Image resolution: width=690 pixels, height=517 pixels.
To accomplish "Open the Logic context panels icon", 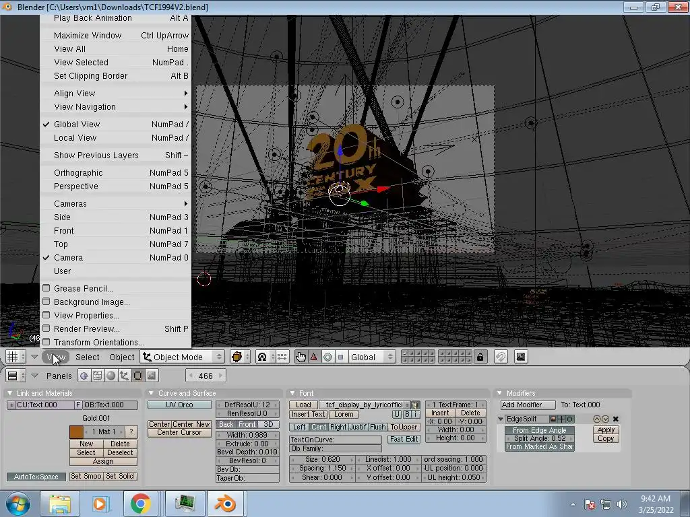I will pos(84,376).
